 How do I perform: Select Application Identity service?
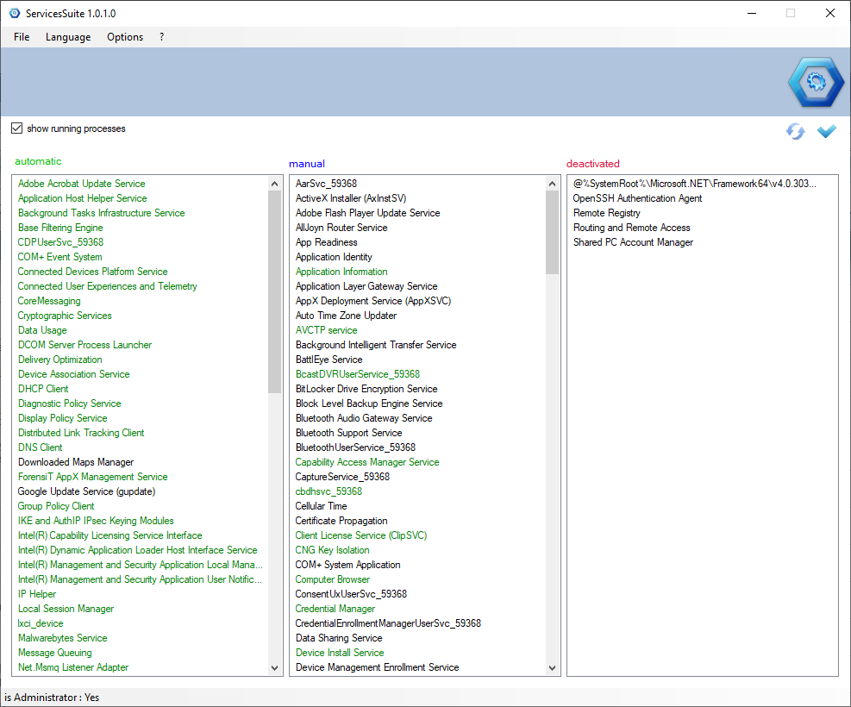334,257
